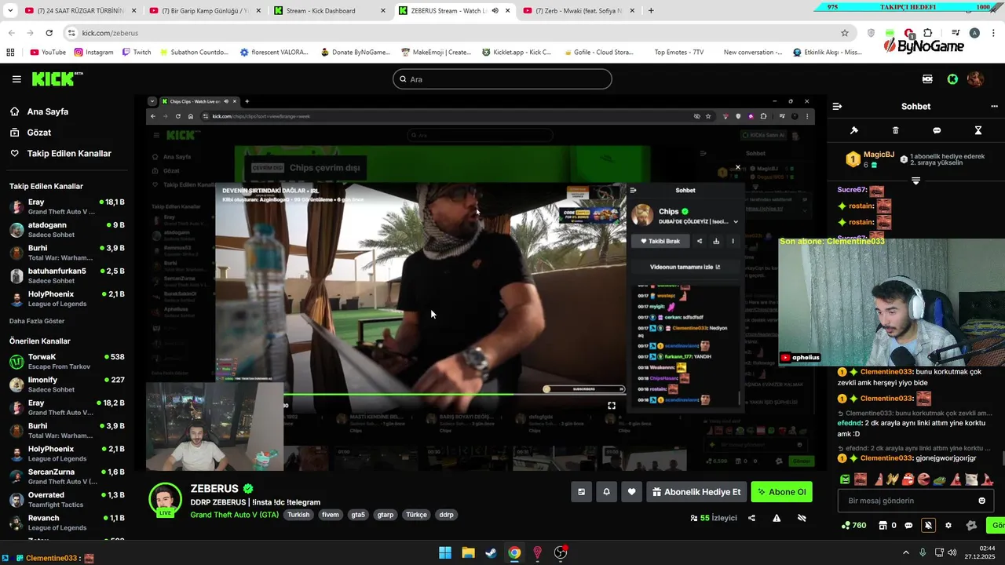Unfollow channel using the heart button
Viewport: 1005px width, 565px height.
631,492
